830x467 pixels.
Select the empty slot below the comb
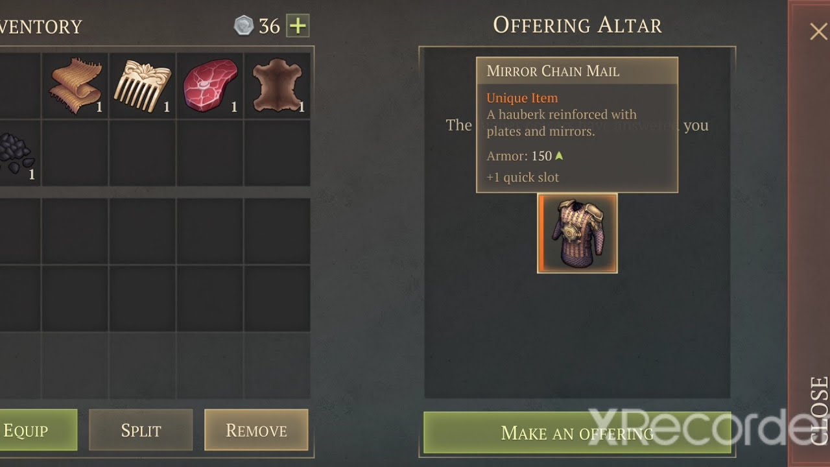(143, 154)
